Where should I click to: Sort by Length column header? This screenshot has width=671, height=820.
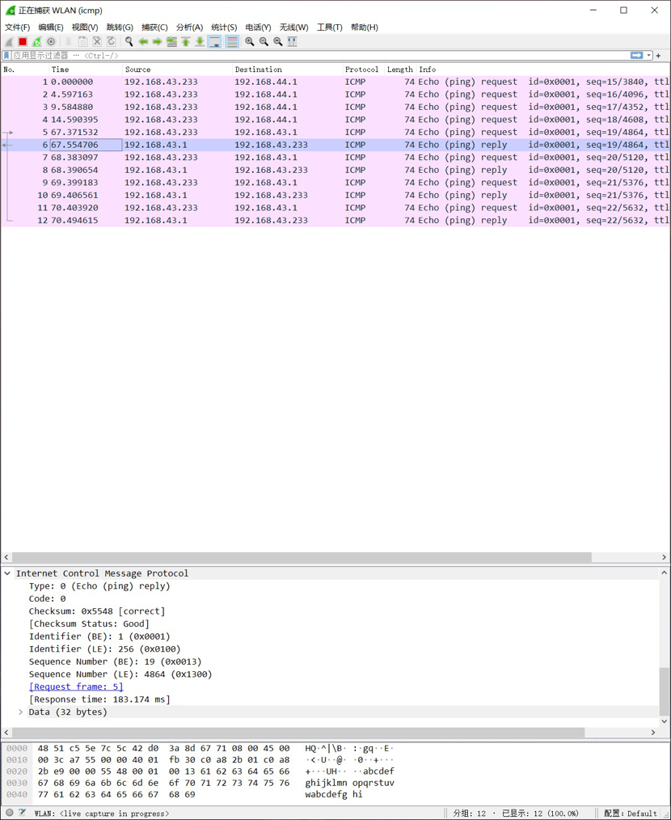point(400,70)
